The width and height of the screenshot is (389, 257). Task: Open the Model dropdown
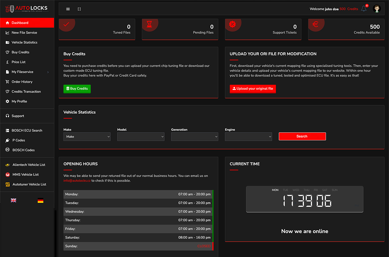point(141,136)
